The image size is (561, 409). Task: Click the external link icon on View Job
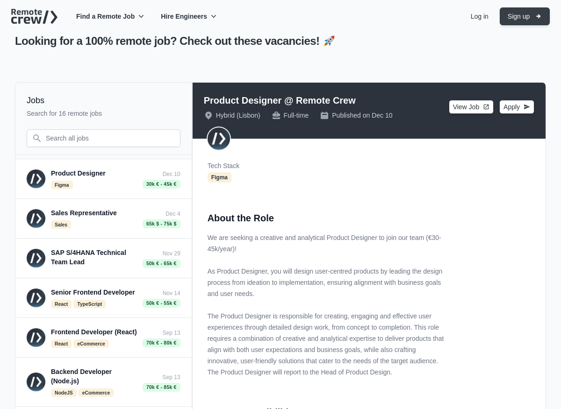coord(486,107)
